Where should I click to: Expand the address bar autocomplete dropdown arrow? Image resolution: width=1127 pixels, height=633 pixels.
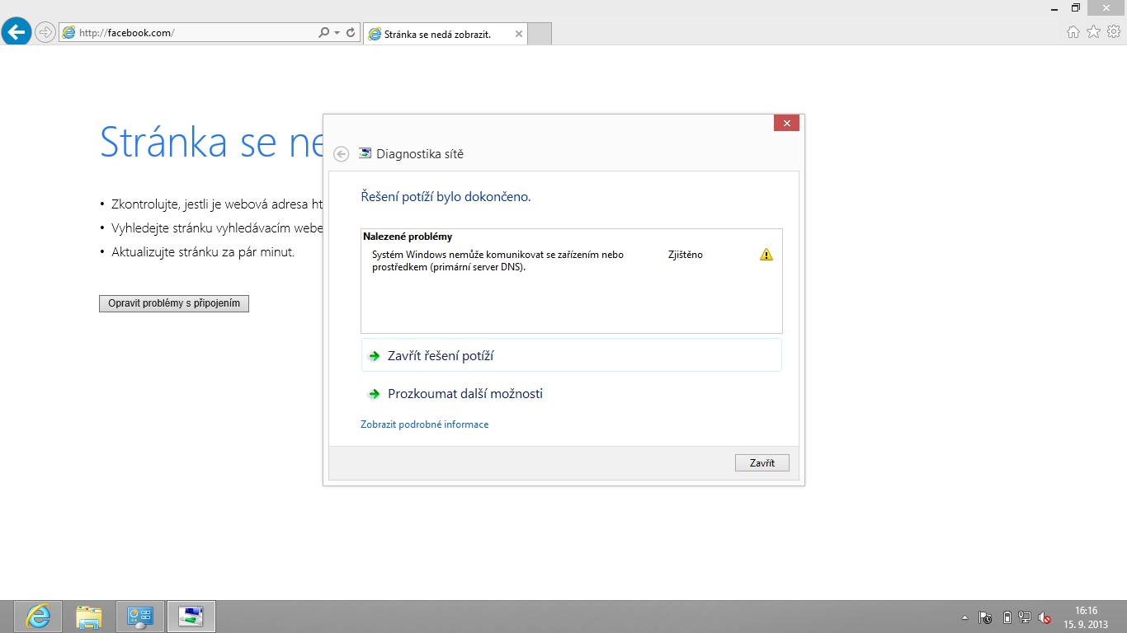(337, 33)
